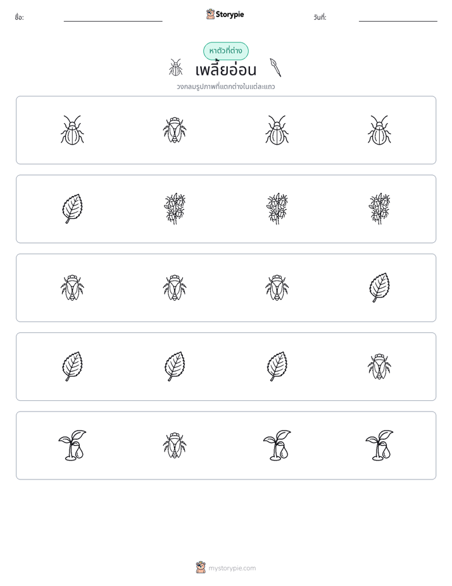Click the first sprout icon in bottom row
This screenshot has width=452, height=586.
pyautogui.click(x=72, y=445)
